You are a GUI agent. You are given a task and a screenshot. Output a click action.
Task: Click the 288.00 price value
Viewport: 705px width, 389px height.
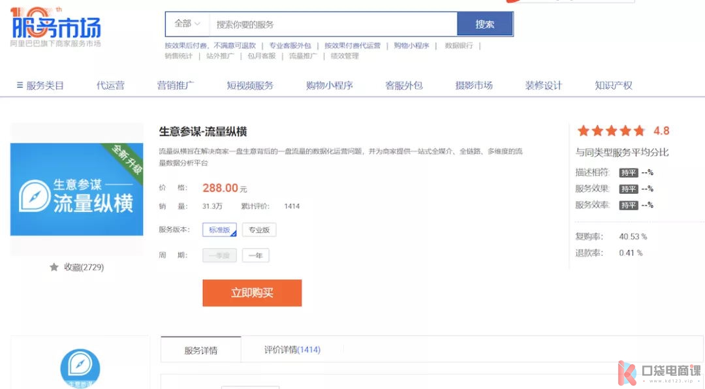point(221,188)
